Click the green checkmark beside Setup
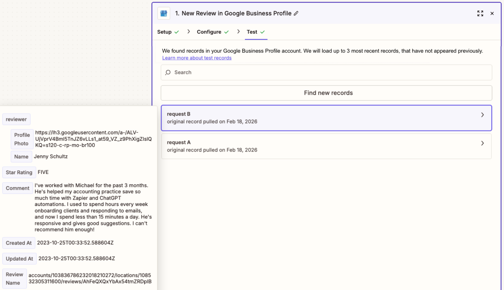Image resolution: width=504 pixels, height=290 pixels. pyautogui.click(x=176, y=32)
